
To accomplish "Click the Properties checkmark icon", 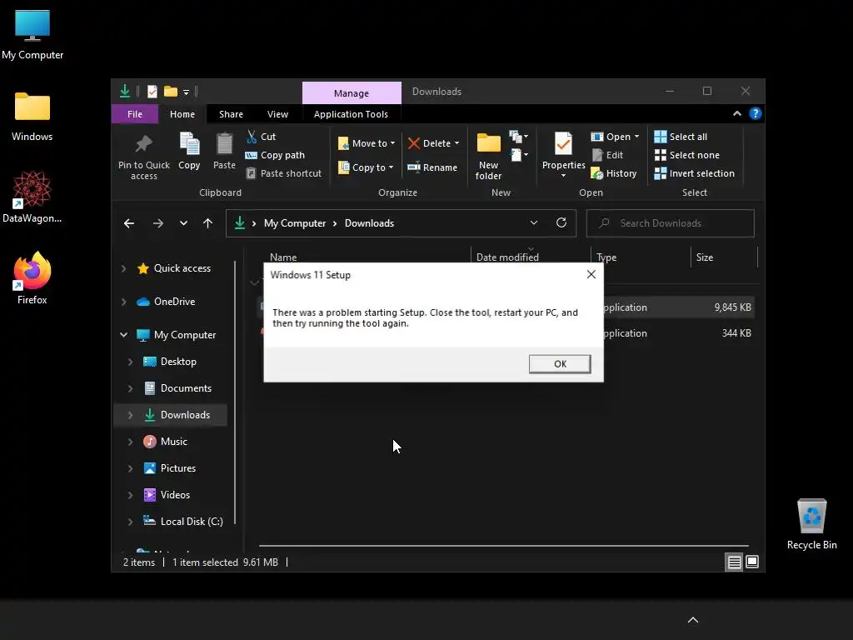I will pos(563,144).
